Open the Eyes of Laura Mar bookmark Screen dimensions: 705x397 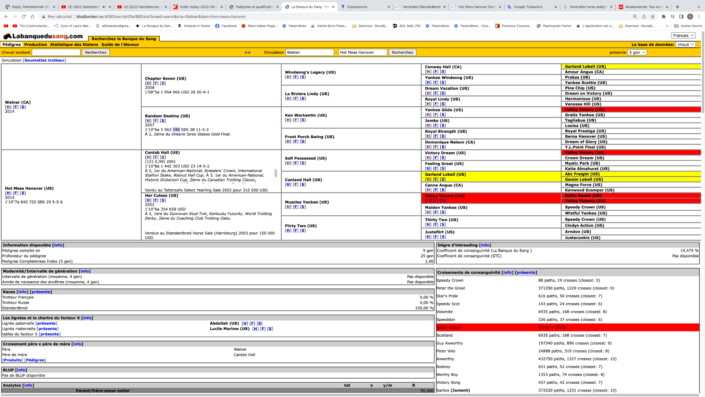coord(72,26)
